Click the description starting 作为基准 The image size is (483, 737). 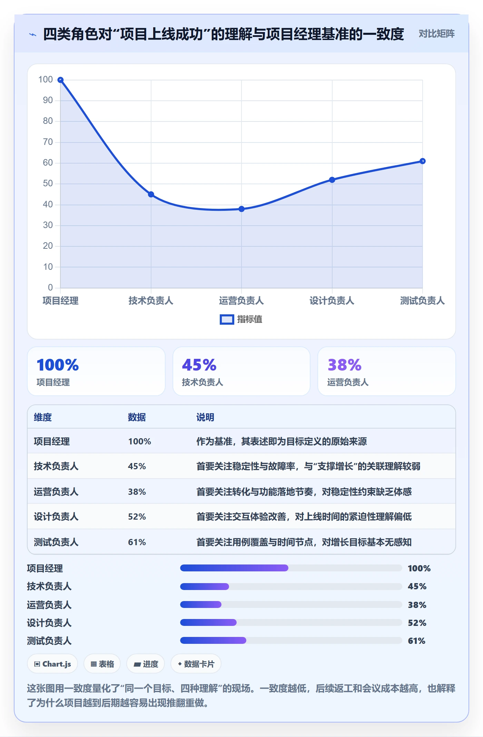(282, 441)
